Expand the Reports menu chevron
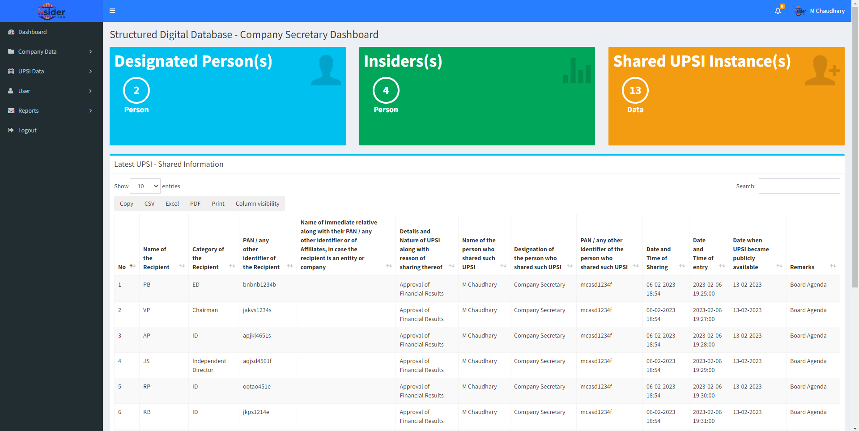Image resolution: width=859 pixels, height=431 pixels. 91,111
